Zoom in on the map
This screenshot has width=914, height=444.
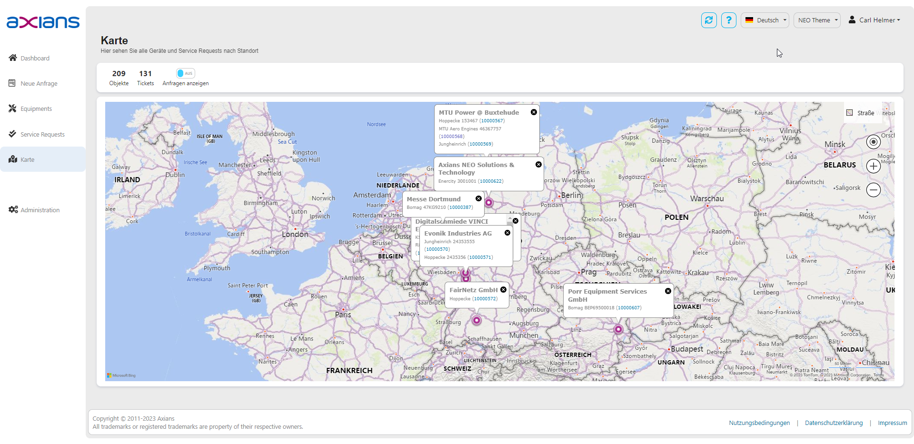click(x=873, y=166)
